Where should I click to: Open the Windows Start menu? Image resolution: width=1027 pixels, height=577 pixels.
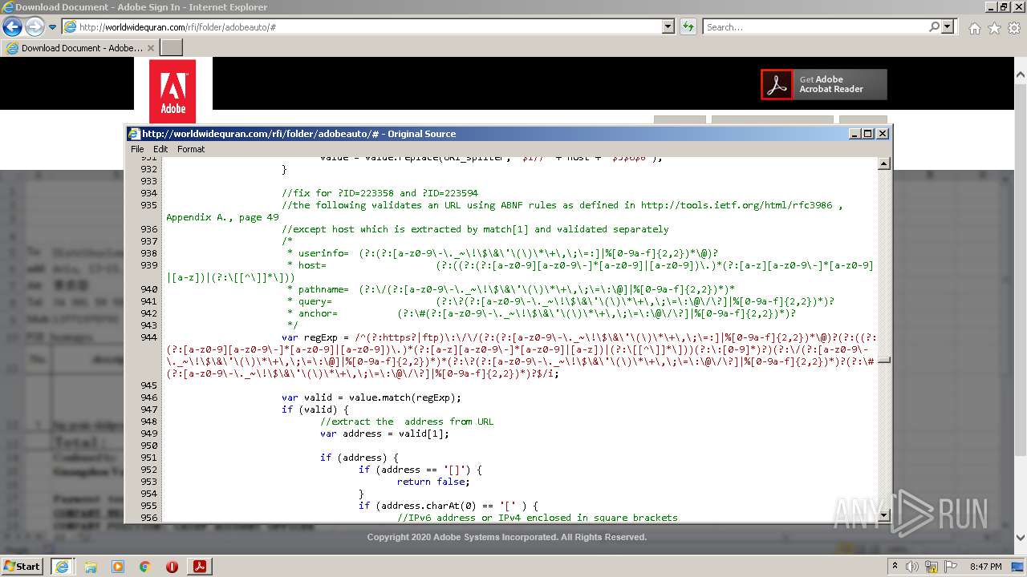[x=22, y=566]
